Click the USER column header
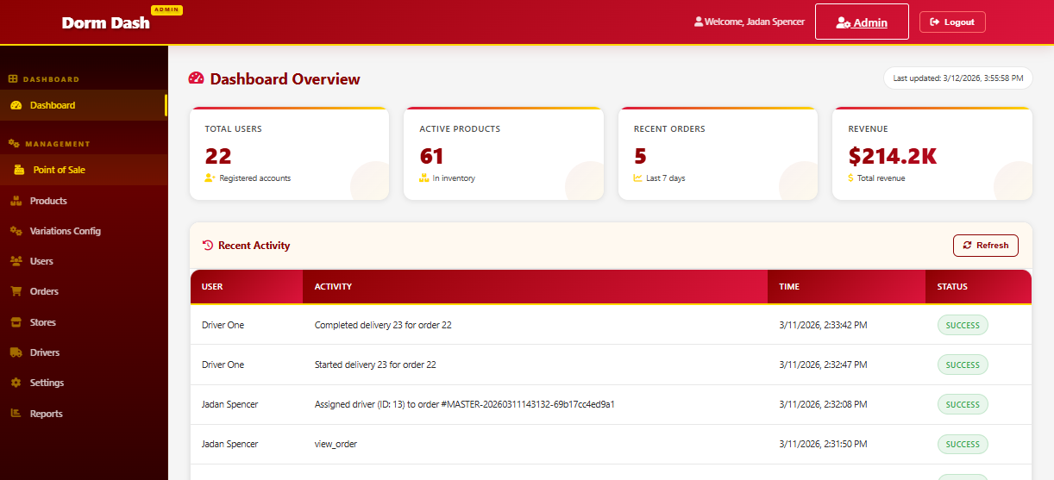Screen dimensions: 1054x480 coord(247,286)
